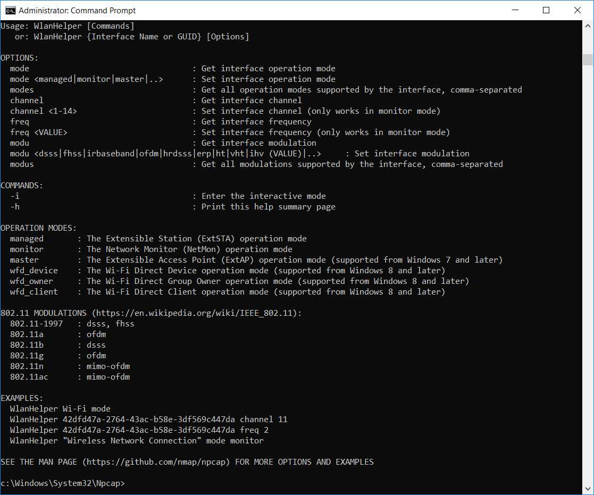Viewport: 594px width, 495px height.
Task: Maximize the Command Prompt window
Action: pyautogui.click(x=546, y=10)
